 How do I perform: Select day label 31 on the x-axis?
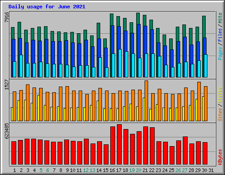tap(211, 170)
